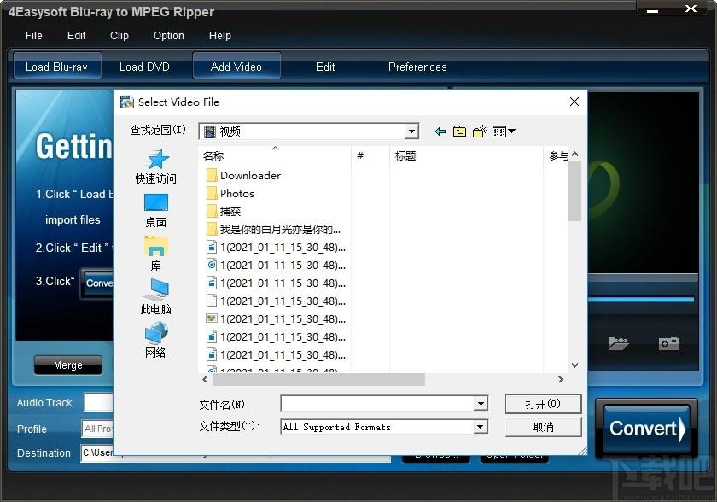Click the preview playback progress slider
The image size is (717, 502).
(641, 300)
